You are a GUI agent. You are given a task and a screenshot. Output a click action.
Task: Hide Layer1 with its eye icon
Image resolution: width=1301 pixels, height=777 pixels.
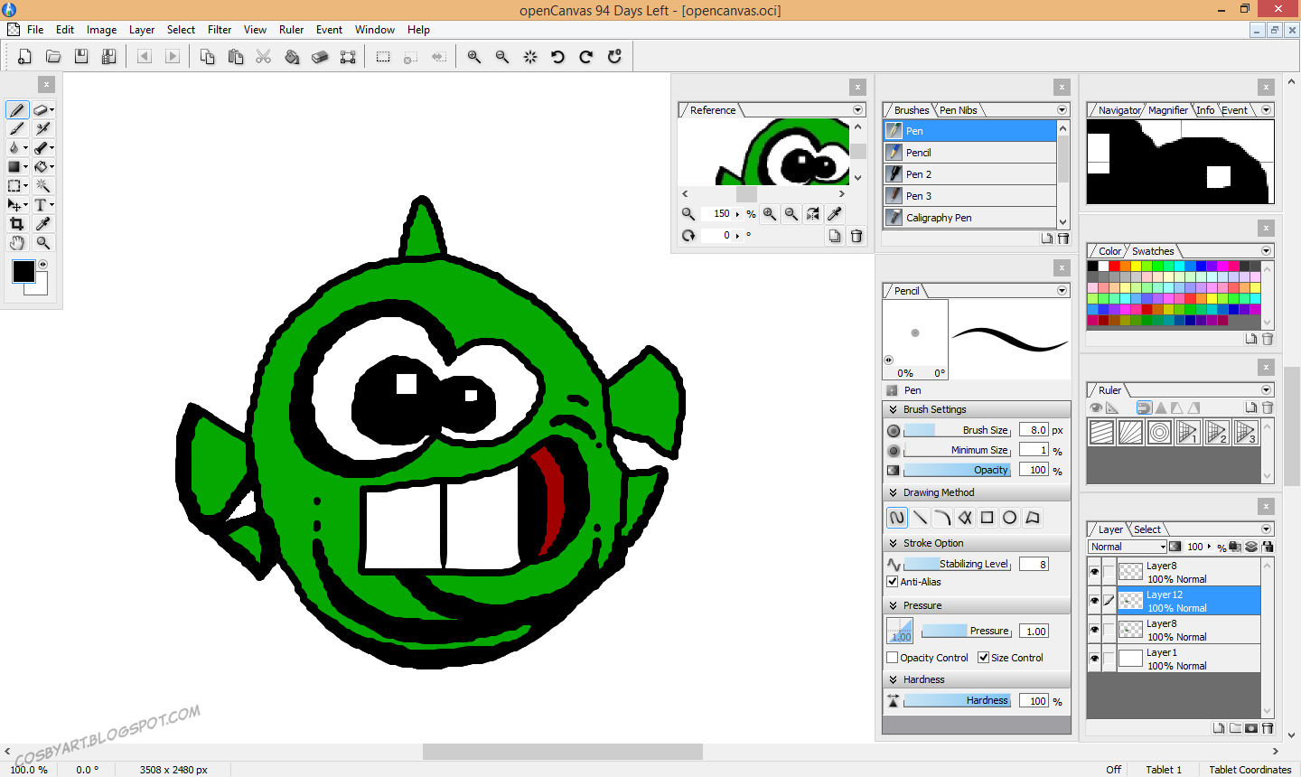pyautogui.click(x=1094, y=659)
